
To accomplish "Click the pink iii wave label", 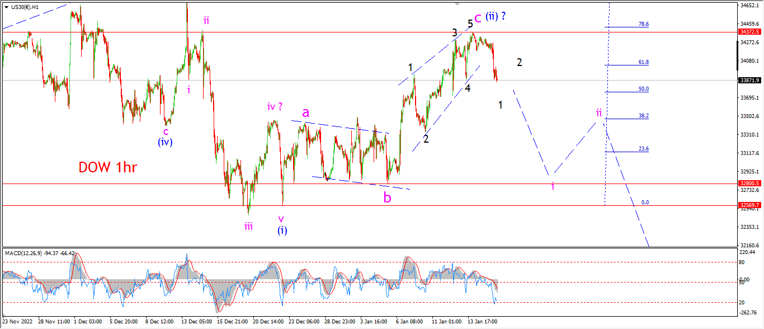I will coord(248,225).
